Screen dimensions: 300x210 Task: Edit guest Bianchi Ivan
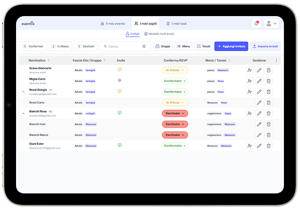259,124
